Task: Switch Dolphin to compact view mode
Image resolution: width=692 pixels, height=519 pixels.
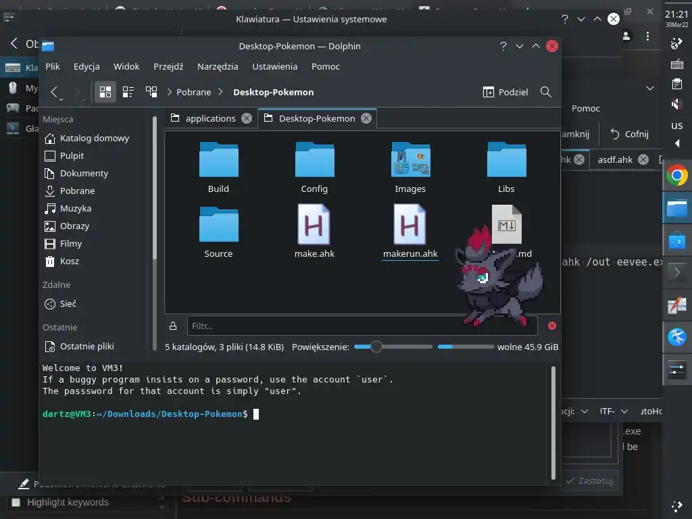Action: pyautogui.click(x=128, y=92)
